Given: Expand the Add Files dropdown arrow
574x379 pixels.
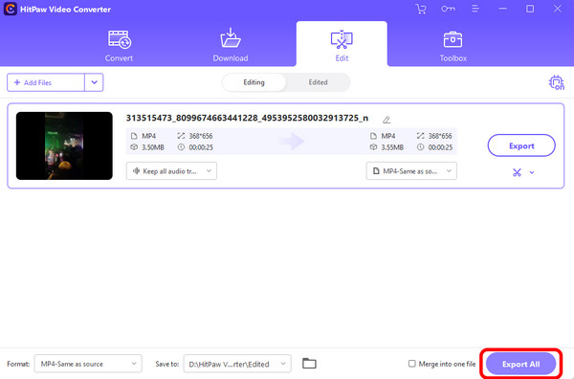Looking at the screenshot, I should [x=94, y=82].
